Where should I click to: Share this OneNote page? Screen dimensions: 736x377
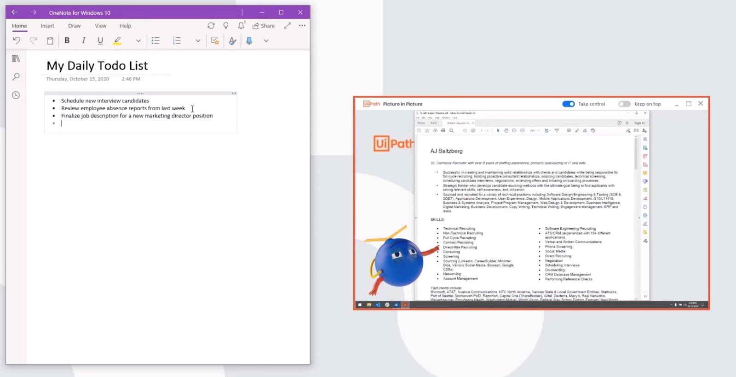coord(264,26)
